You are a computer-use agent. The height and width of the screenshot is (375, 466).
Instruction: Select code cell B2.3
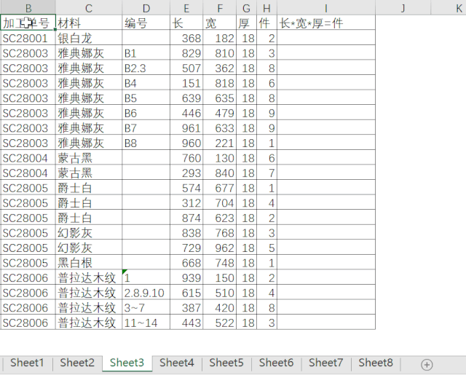click(146, 68)
